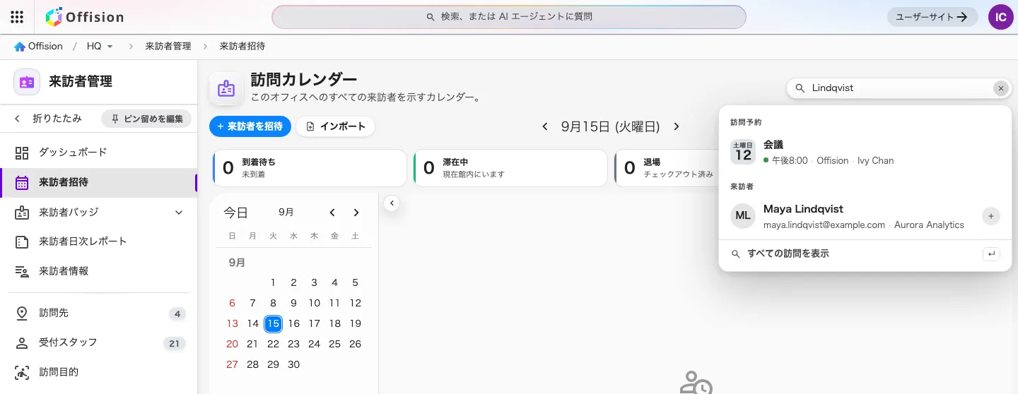Show next month in mini calendar
The image size is (1018, 394).
tap(356, 213)
